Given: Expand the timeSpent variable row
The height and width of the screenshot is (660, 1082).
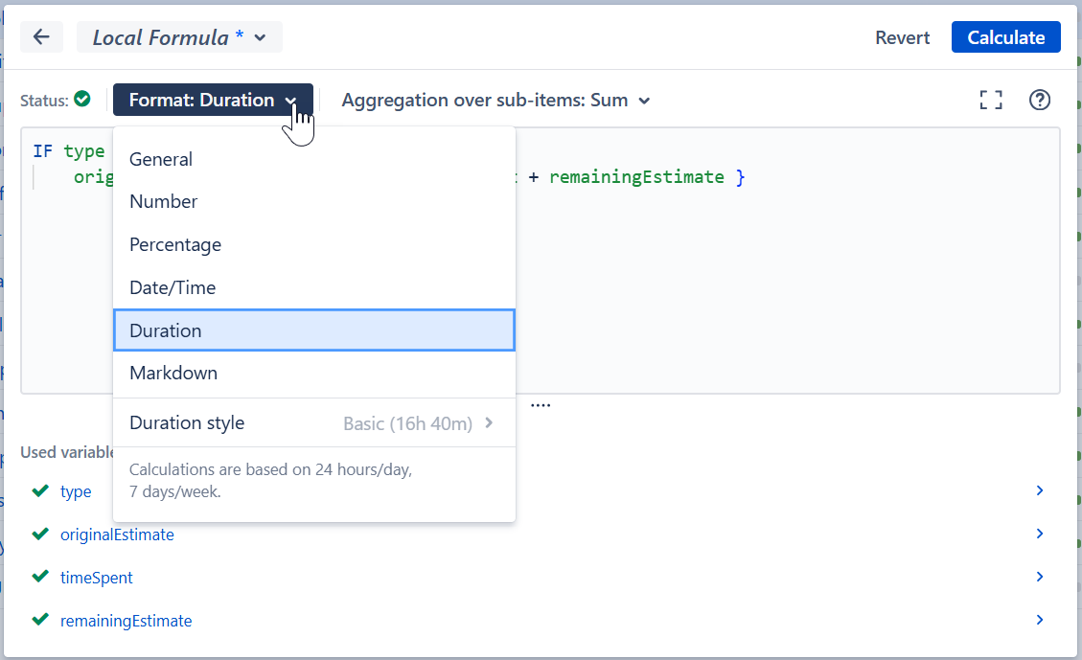Looking at the screenshot, I should (x=1040, y=577).
